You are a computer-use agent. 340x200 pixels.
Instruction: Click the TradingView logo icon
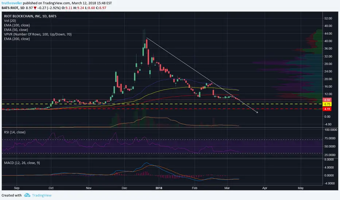[x=27, y=195]
